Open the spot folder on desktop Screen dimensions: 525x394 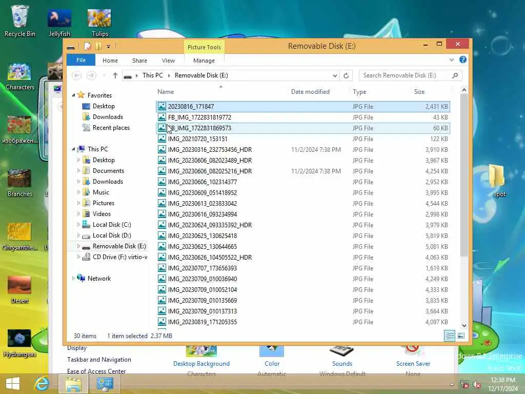click(499, 180)
